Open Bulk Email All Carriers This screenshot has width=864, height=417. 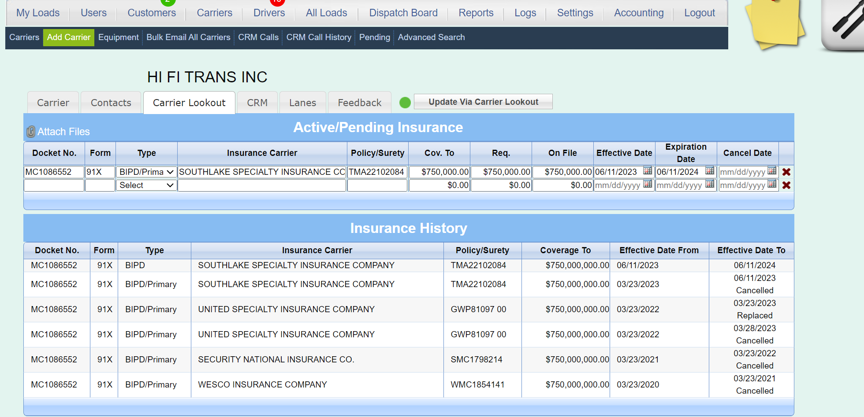pos(188,37)
